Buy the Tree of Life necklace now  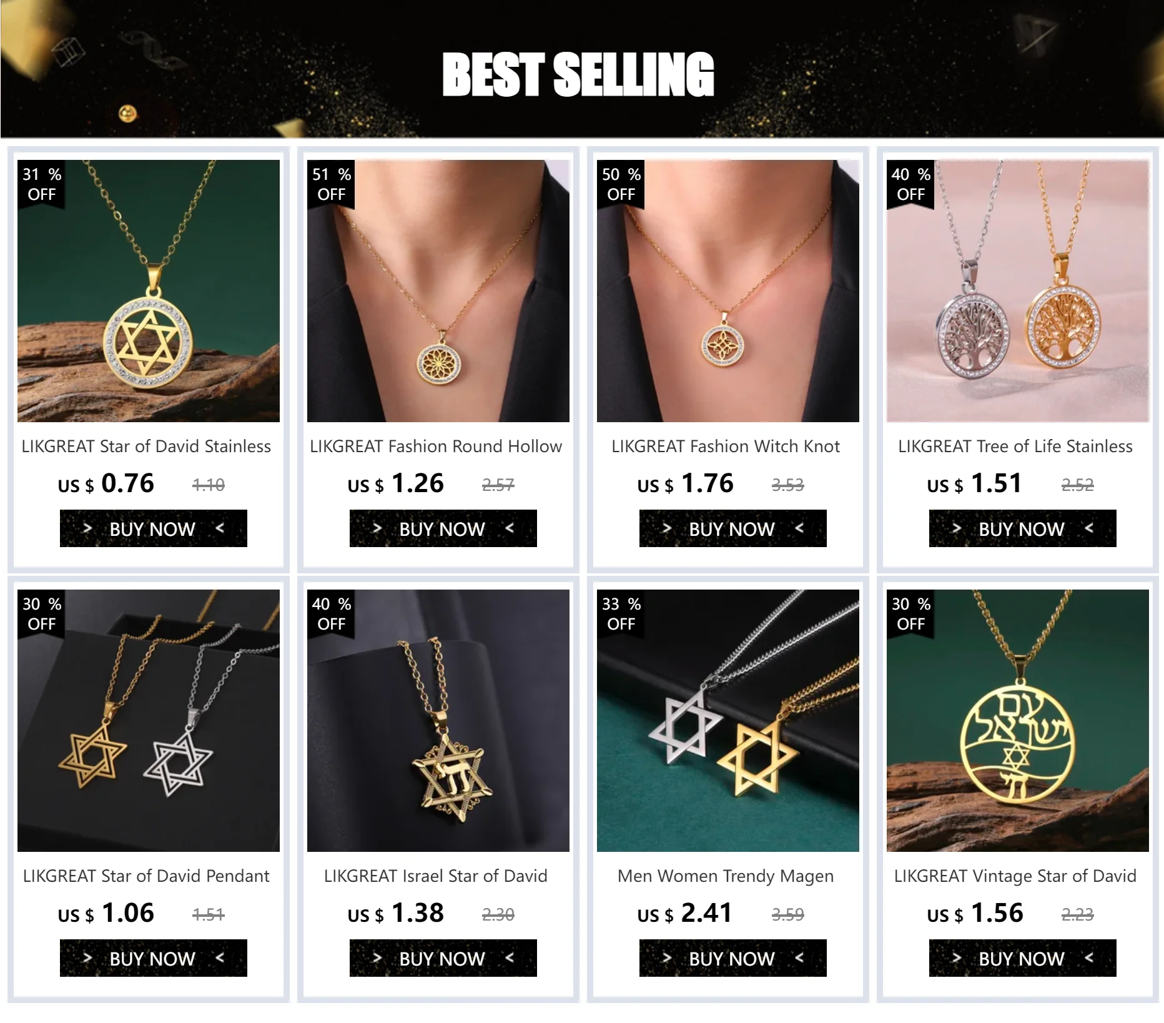1023,528
